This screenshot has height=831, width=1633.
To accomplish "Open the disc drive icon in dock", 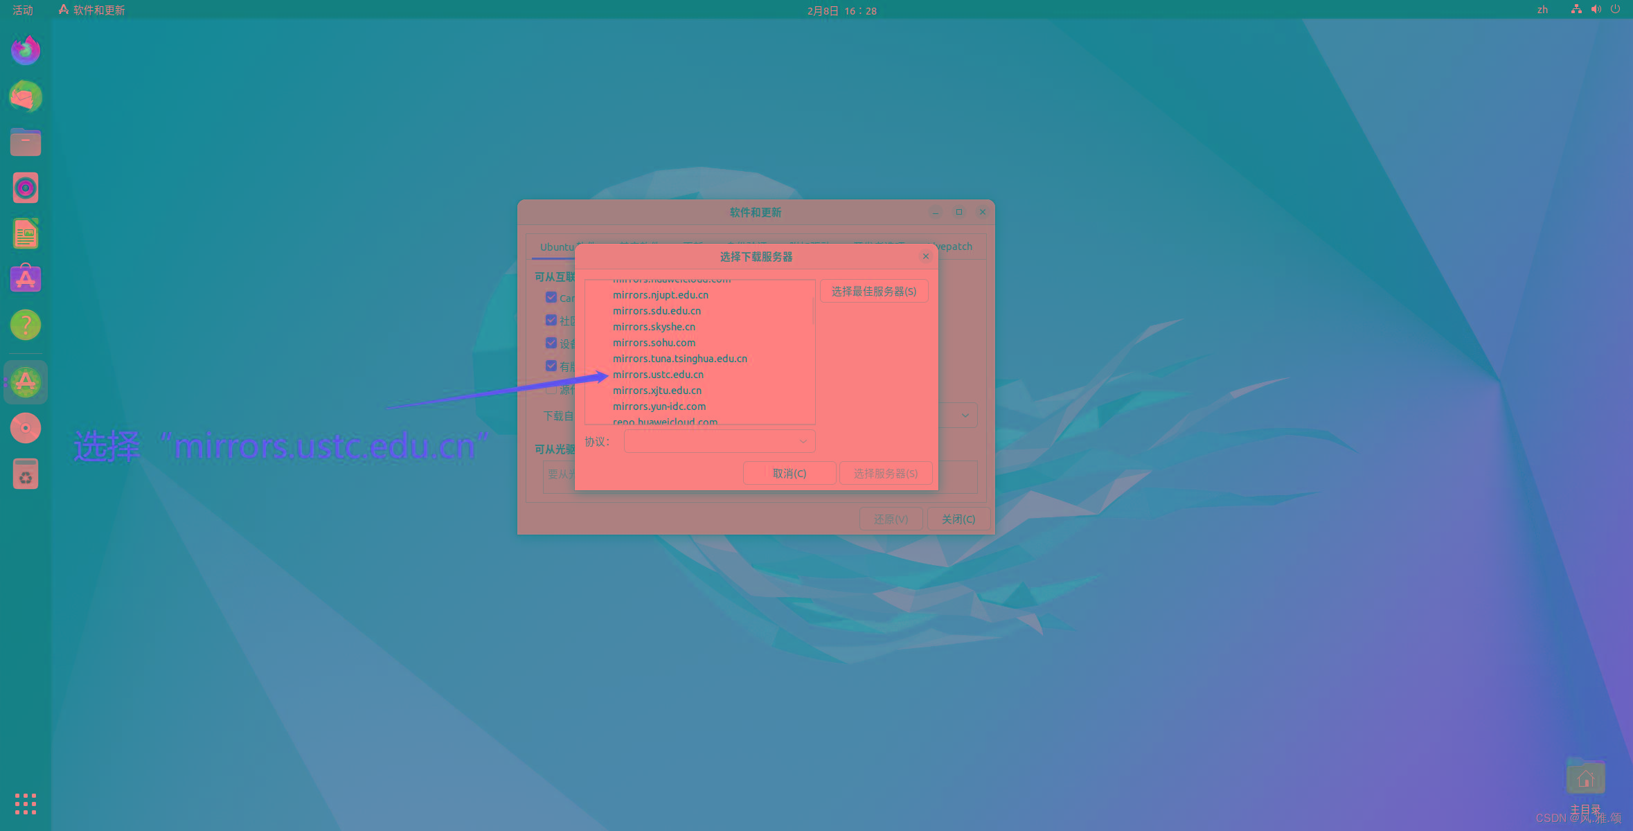I will pyautogui.click(x=26, y=428).
